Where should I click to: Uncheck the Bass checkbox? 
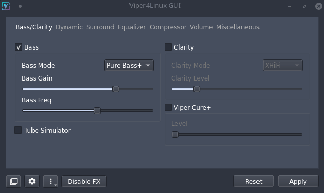point(19,47)
